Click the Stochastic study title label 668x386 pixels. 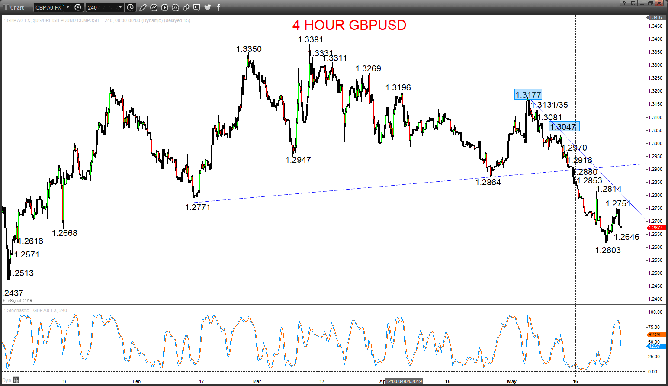36,310
